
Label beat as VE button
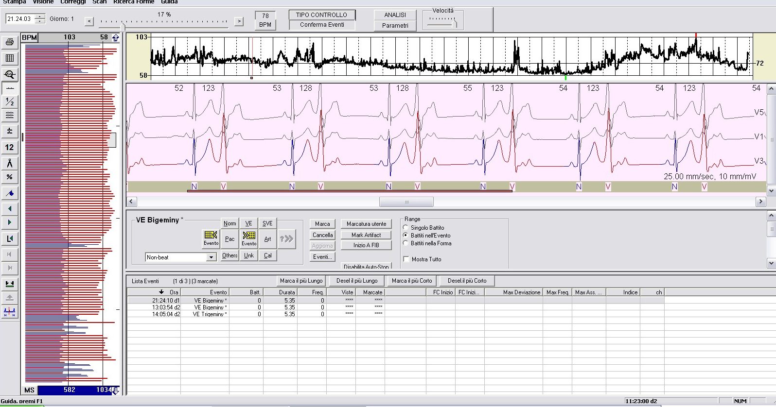248,223
